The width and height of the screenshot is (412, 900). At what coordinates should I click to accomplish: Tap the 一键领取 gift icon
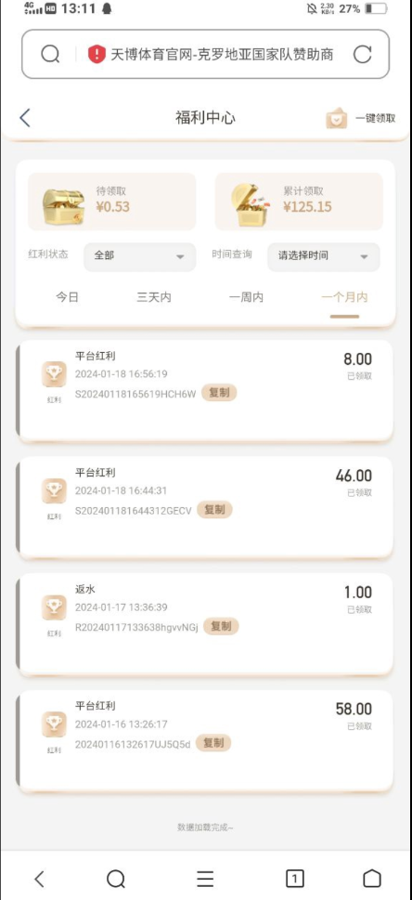[x=336, y=118]
